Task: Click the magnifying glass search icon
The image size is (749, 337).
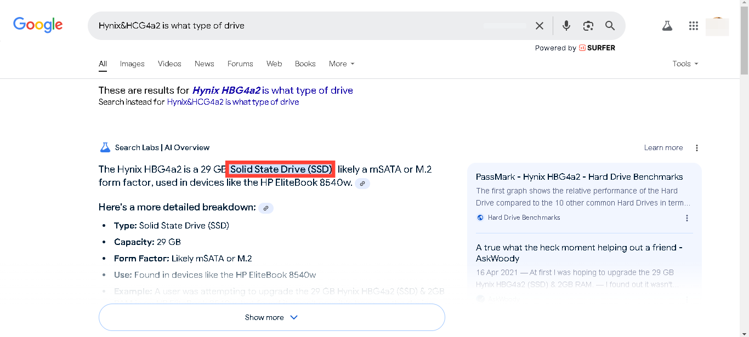Action: point(610,26)
